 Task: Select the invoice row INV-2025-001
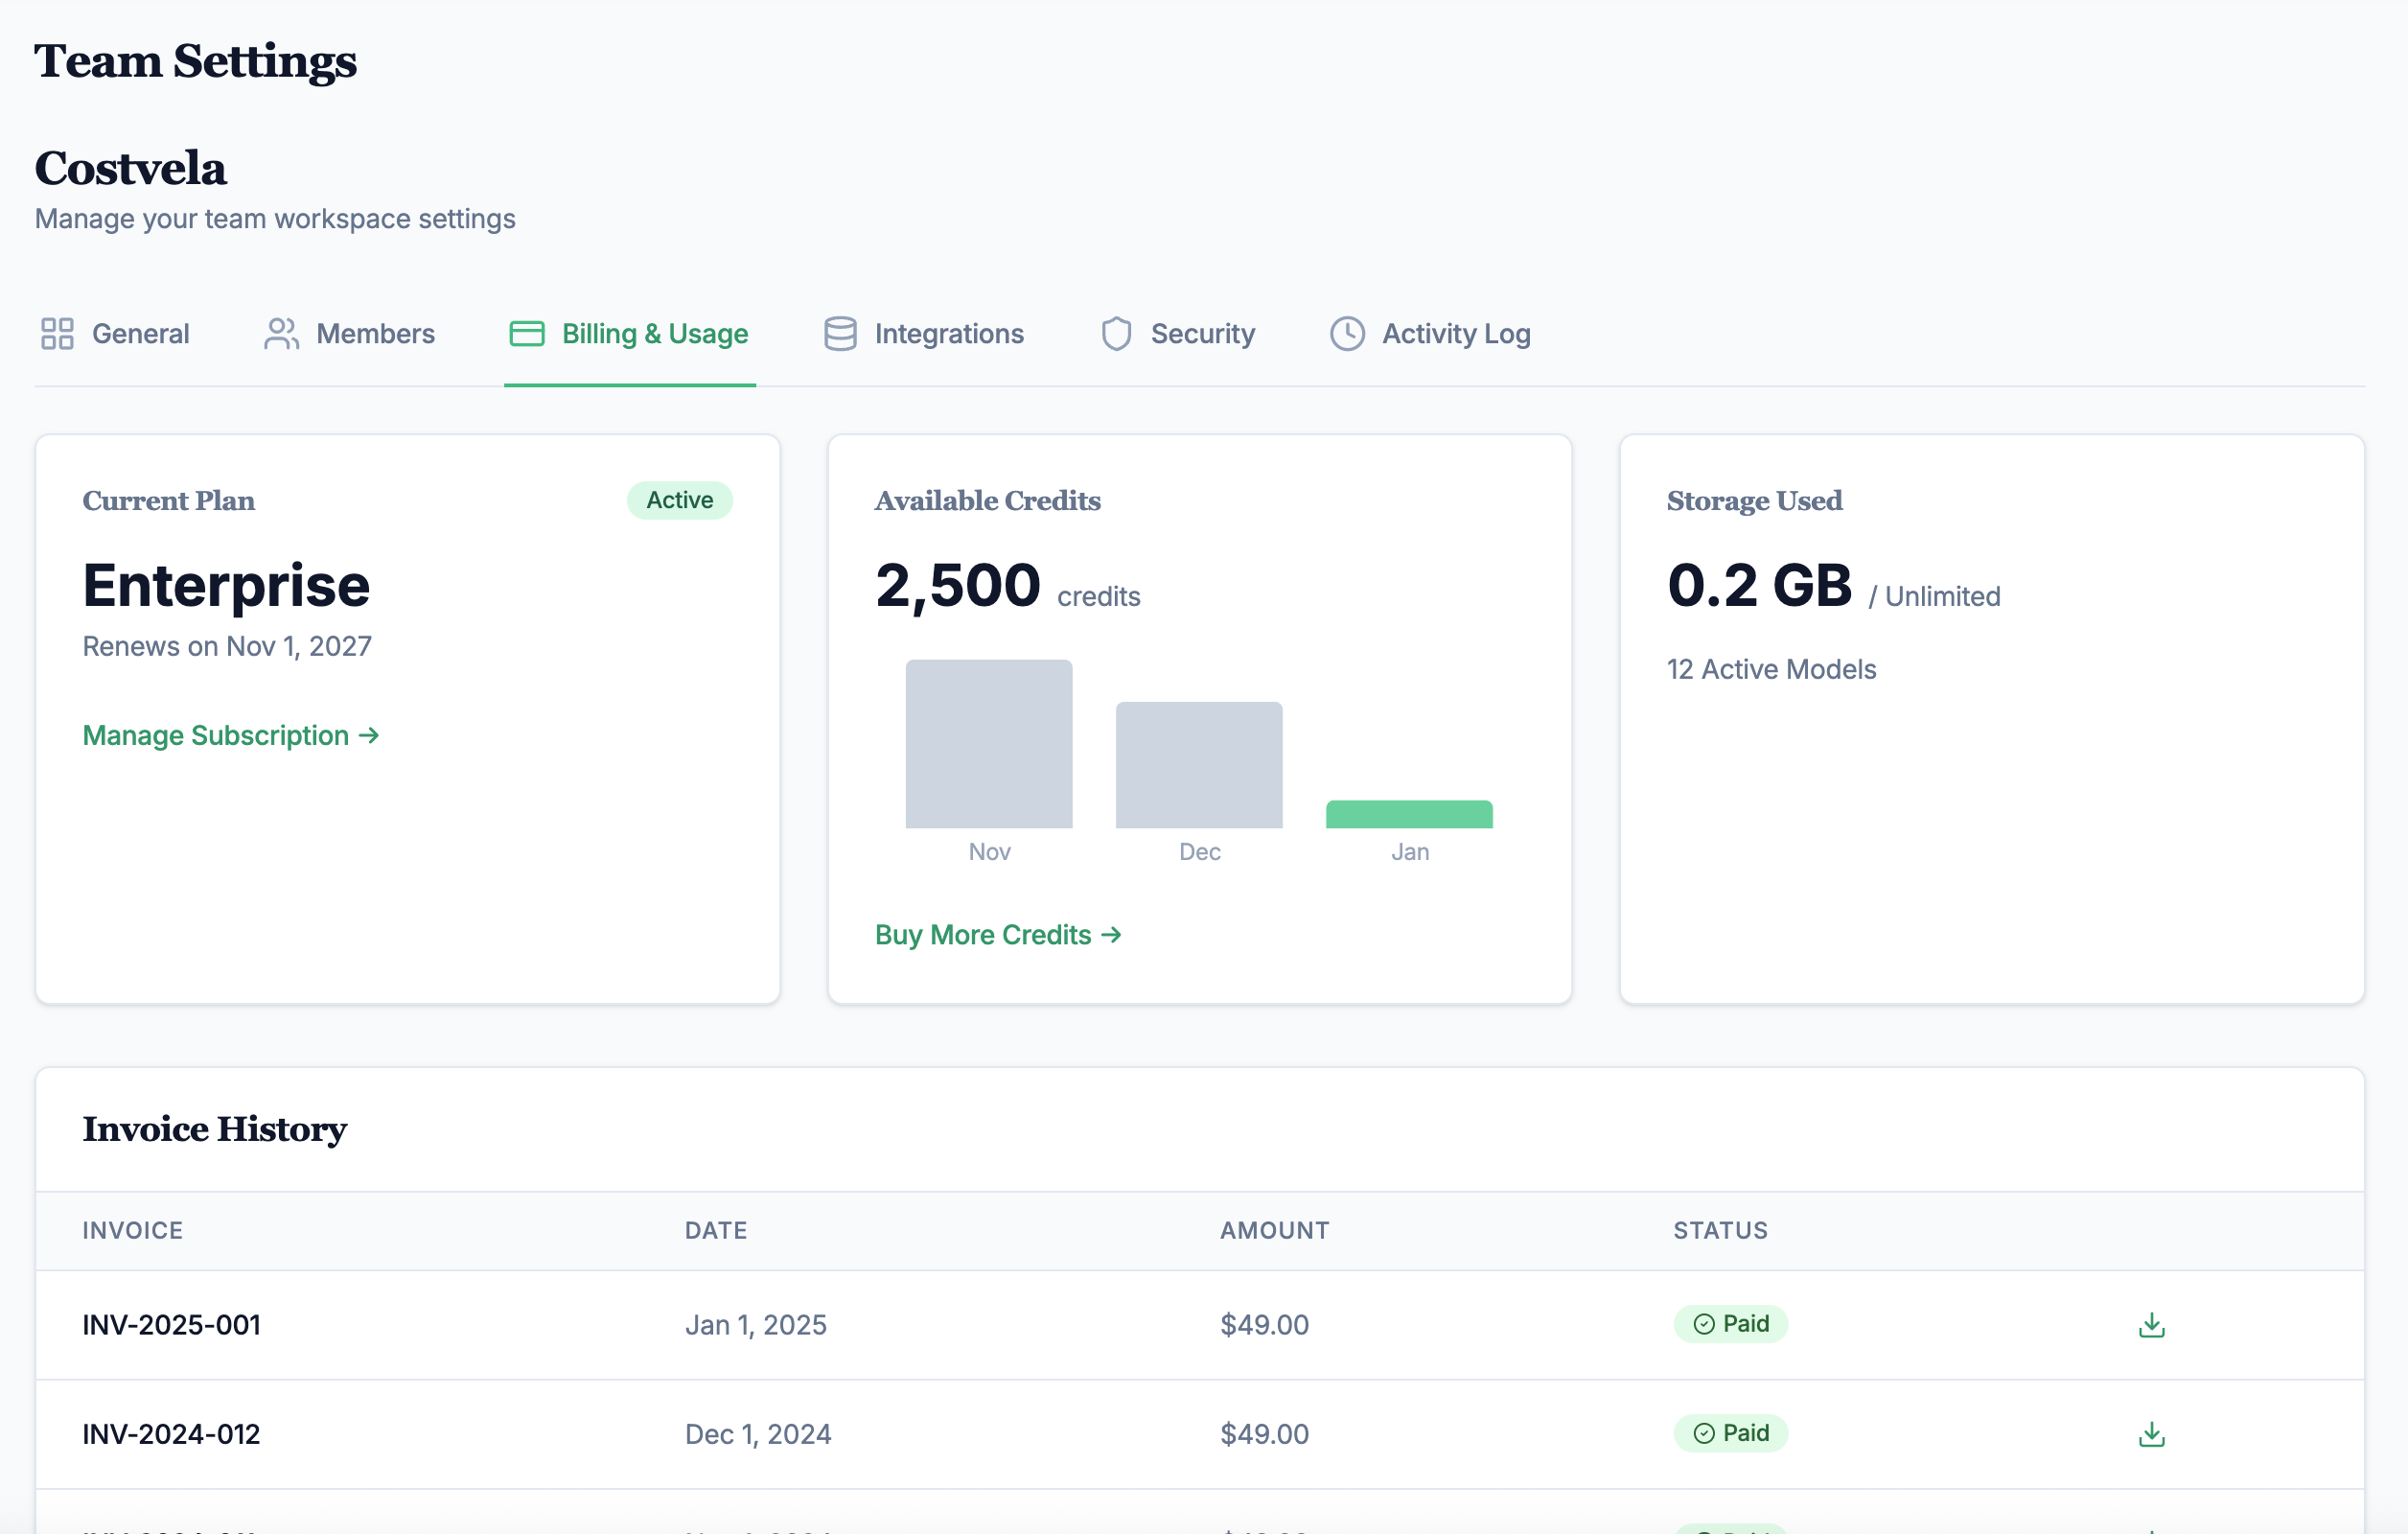[x=172, y=1324]
